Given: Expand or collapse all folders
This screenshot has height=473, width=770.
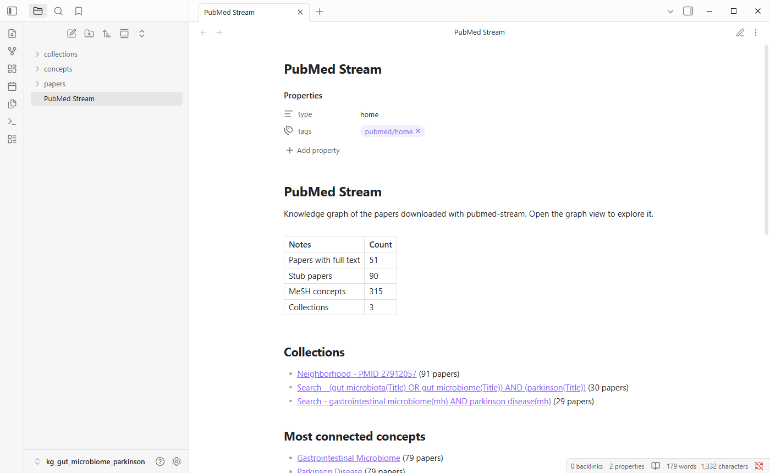Looking at the screenshot, I should pyautogui.click(x=142, y=34).
